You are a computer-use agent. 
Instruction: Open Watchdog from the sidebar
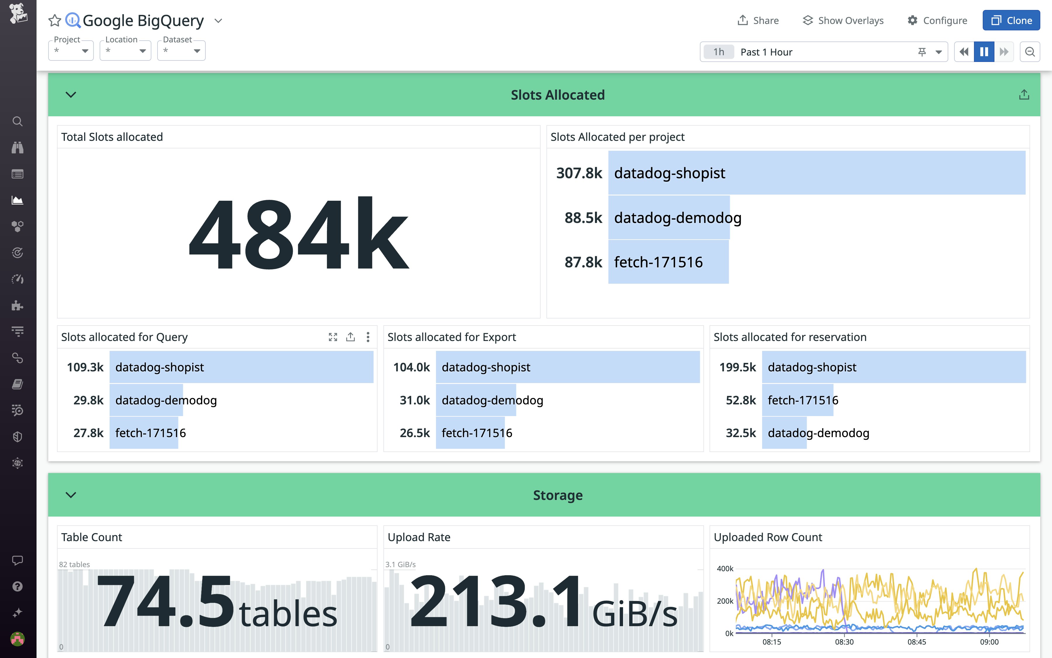point(18,148)
